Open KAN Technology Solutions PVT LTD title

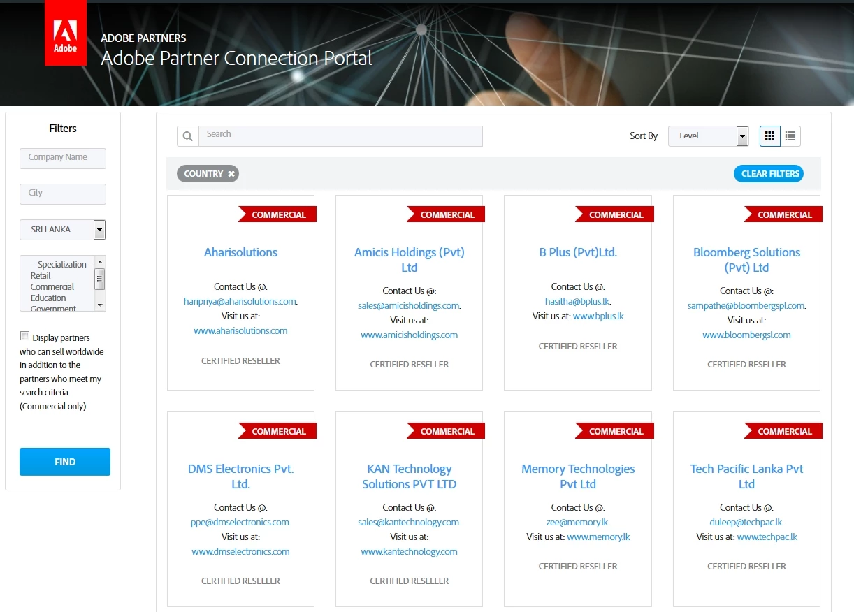click(x=410, y=476)
